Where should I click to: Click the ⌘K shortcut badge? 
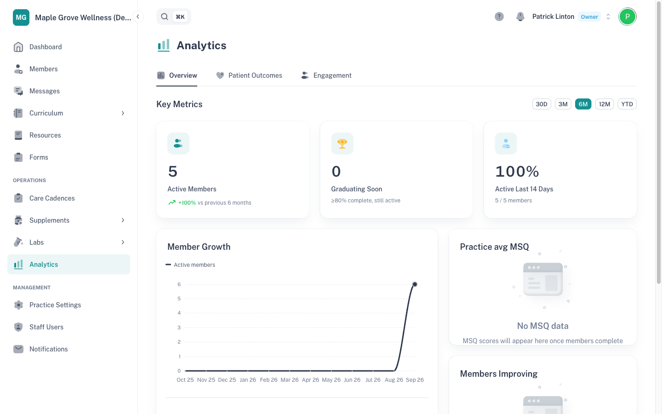tap(180, 17)
